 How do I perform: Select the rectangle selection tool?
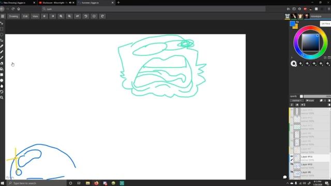click(x=2, y=29)
